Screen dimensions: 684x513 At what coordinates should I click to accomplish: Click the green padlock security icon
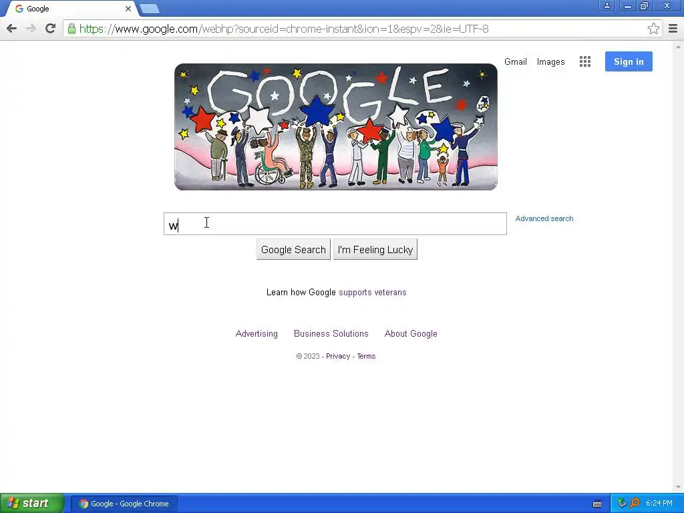click(71, 29)
